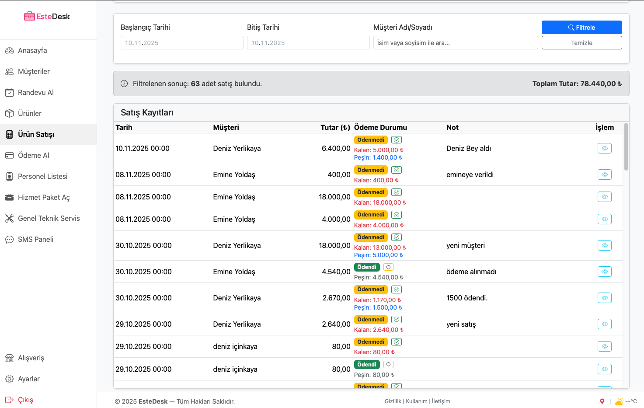Click the sales table vertical scrollbar
Viewport: 644px width, 408px height.
pos(626,147)
